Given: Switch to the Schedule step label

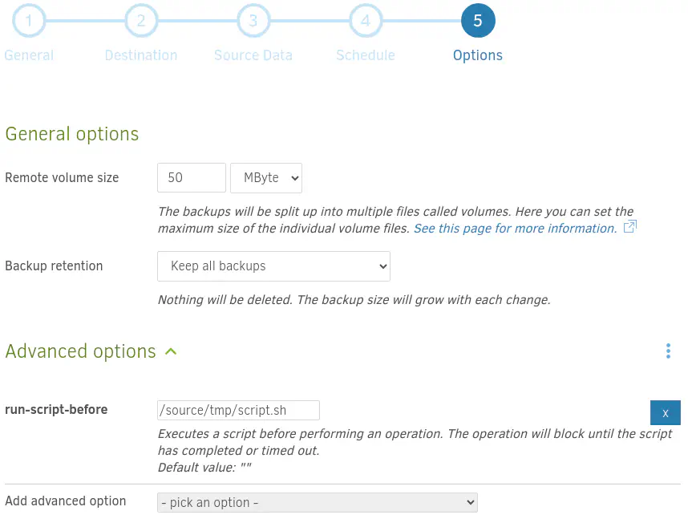Looking at the screenshot, I should [x=366, y=55].
